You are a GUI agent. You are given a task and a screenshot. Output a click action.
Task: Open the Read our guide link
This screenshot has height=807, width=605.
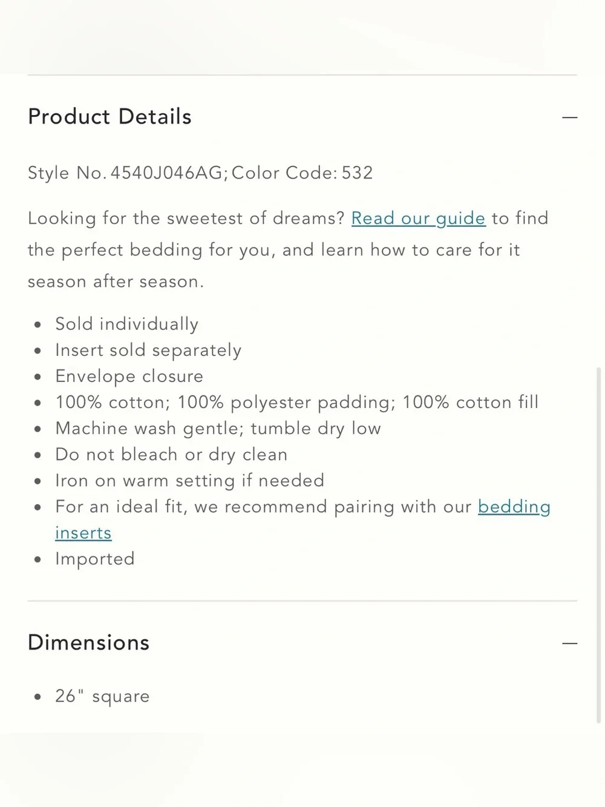[x=418, y=219]
